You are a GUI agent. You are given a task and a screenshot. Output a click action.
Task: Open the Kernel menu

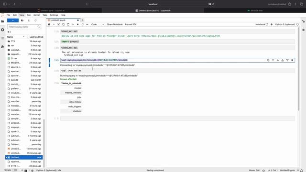pyautogui.click(x=36, y=15)
